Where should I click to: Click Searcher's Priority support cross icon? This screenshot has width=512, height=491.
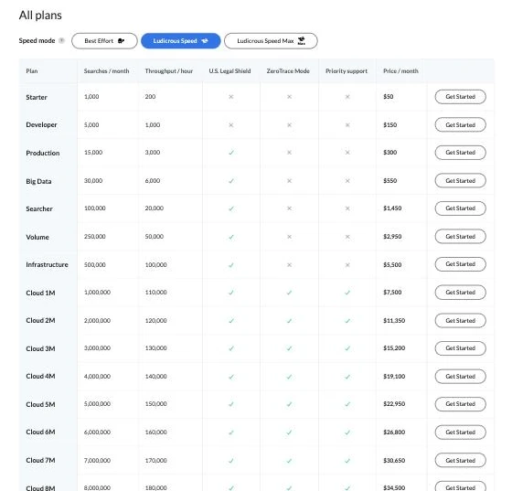point(347,208)
